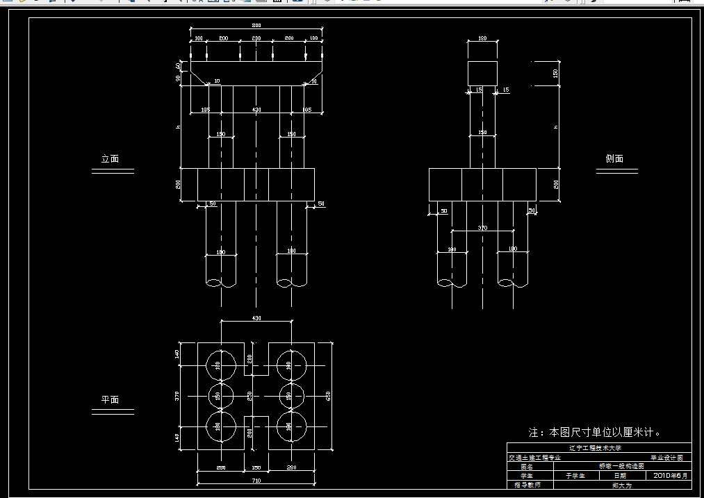Screen dimensions: 704x498
Task: Click the h height dimension in 立面 view
Action: (178, 127)
